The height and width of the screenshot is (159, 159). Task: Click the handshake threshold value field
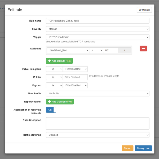(110, 50)
